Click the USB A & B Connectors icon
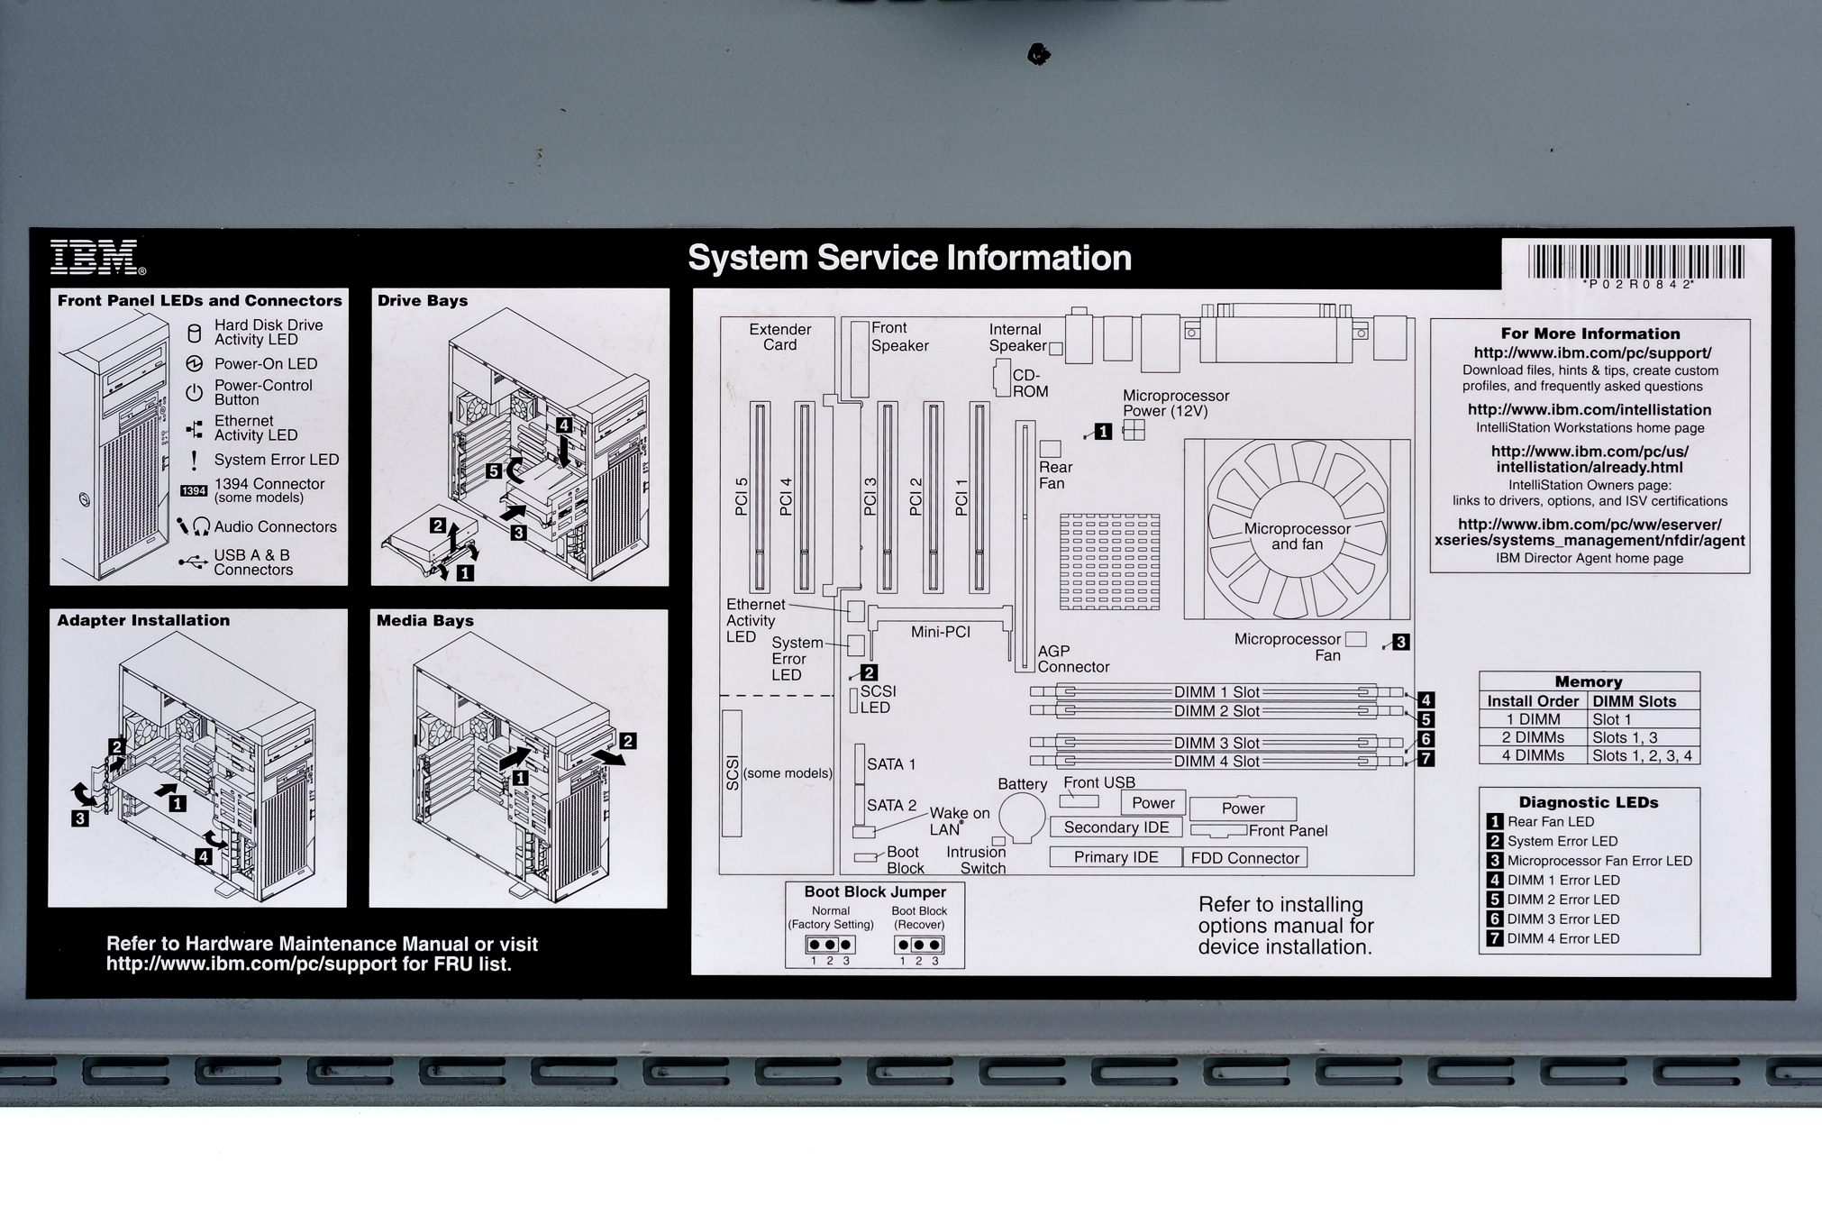Image resolution: width=1822 pixels, height=1215 pixels. pyautogui.click(x=193, y=562)
